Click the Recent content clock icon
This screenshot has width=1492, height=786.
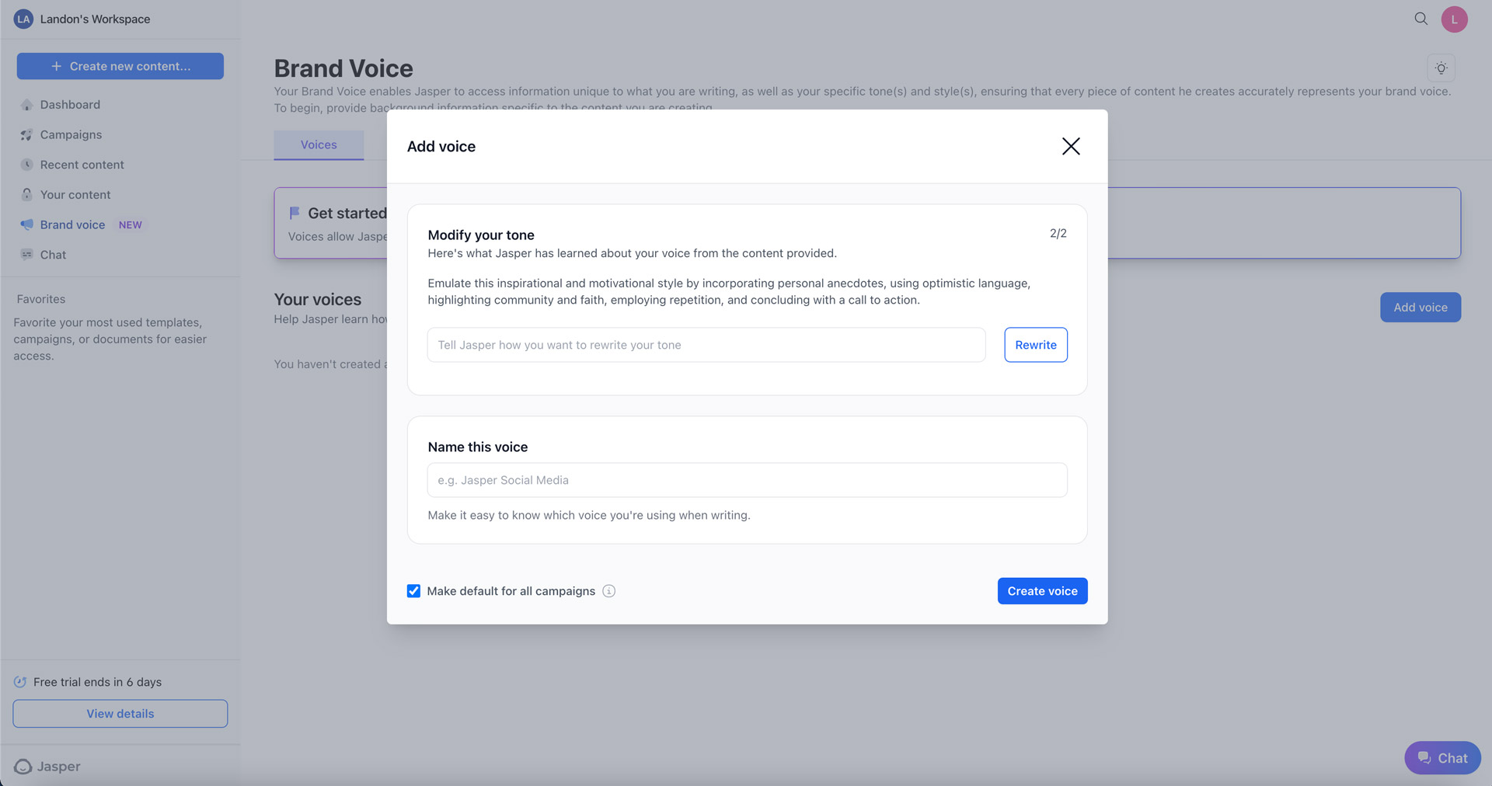tap(26, 165)
